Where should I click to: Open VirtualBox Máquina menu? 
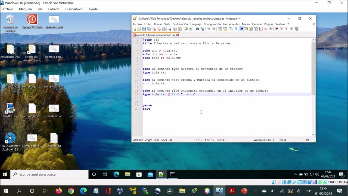(25, 9)
